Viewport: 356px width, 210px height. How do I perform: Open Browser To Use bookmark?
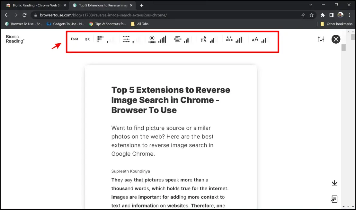23,24
